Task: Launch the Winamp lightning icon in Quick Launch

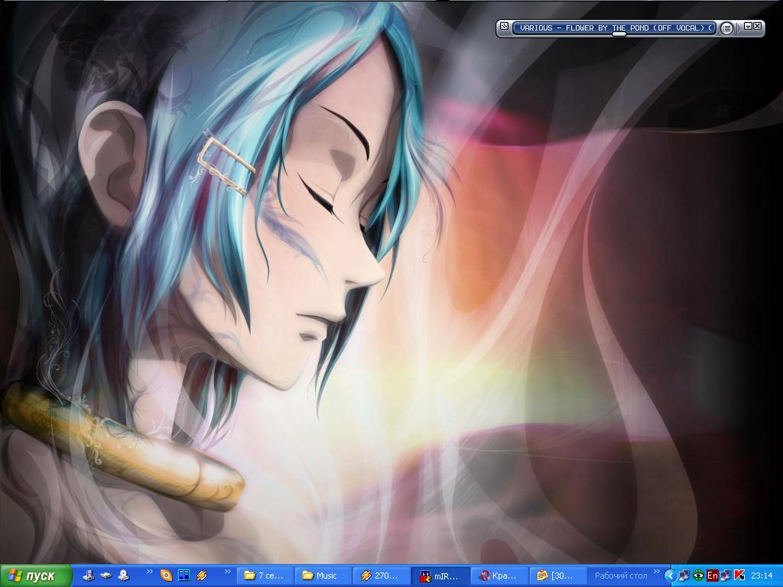Action: tap(202, 576)
